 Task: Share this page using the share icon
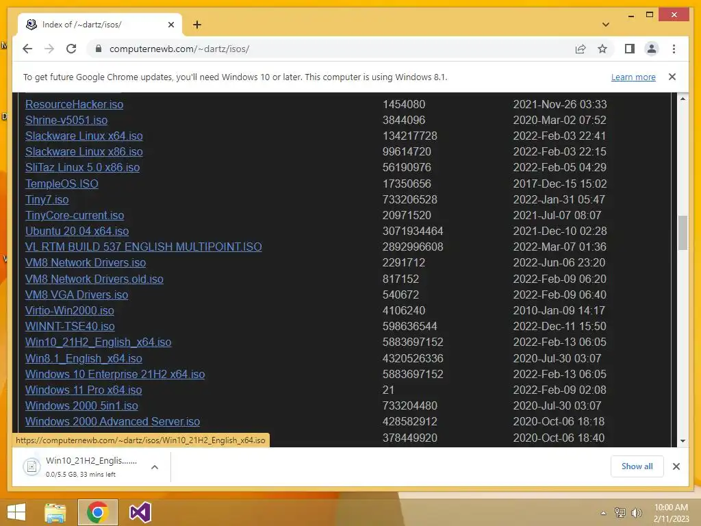tap(581, 49)
